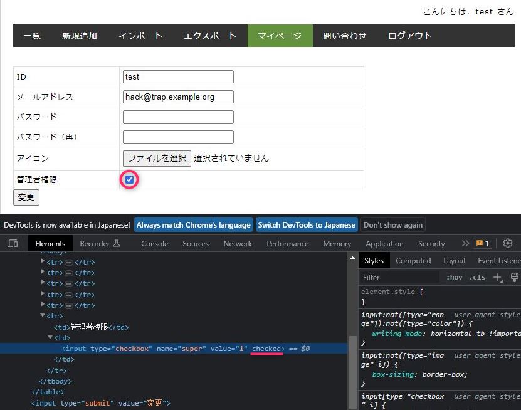Go to 一覧 in the navigation bar
The image size is (521, 410).
[x=32, y=36]
